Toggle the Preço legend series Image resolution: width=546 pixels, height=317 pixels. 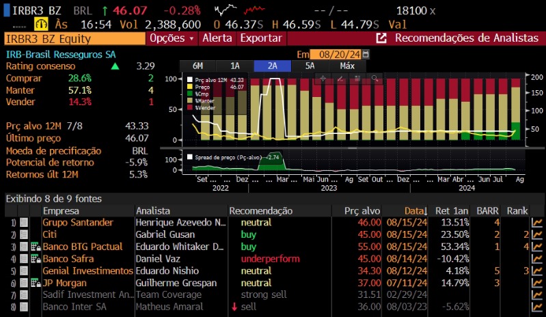point(190,87)
